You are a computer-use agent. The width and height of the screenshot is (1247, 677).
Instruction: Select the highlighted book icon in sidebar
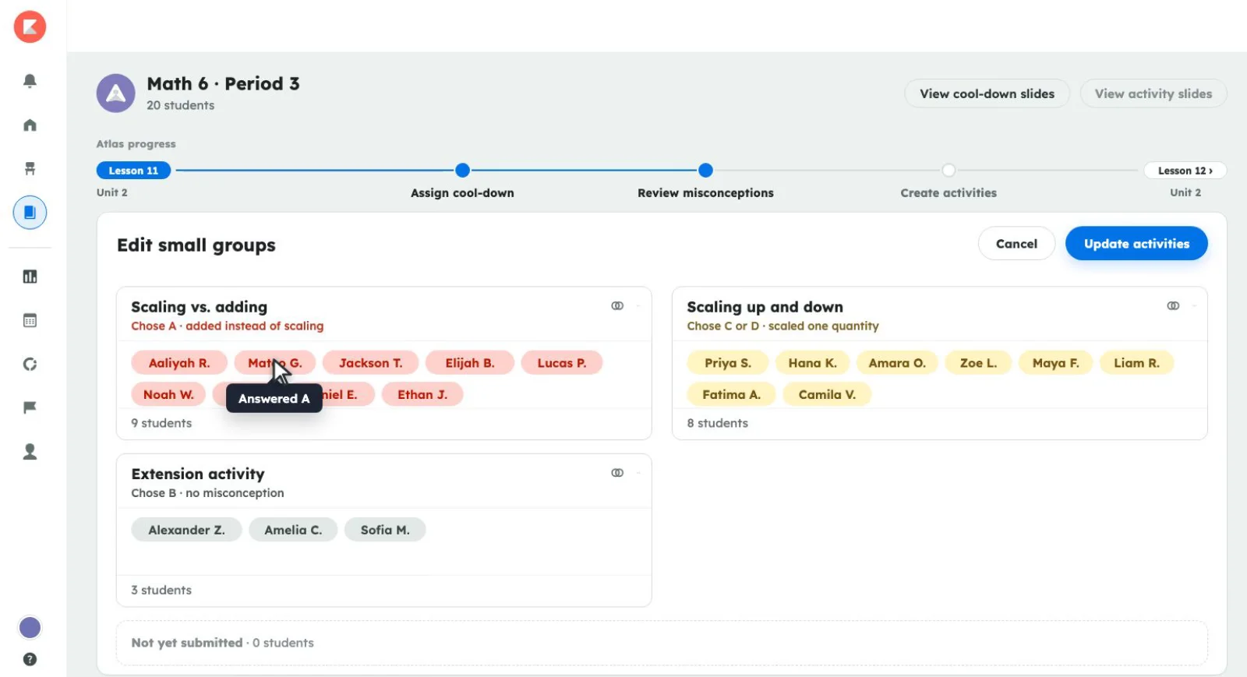[x=30, y=212]
